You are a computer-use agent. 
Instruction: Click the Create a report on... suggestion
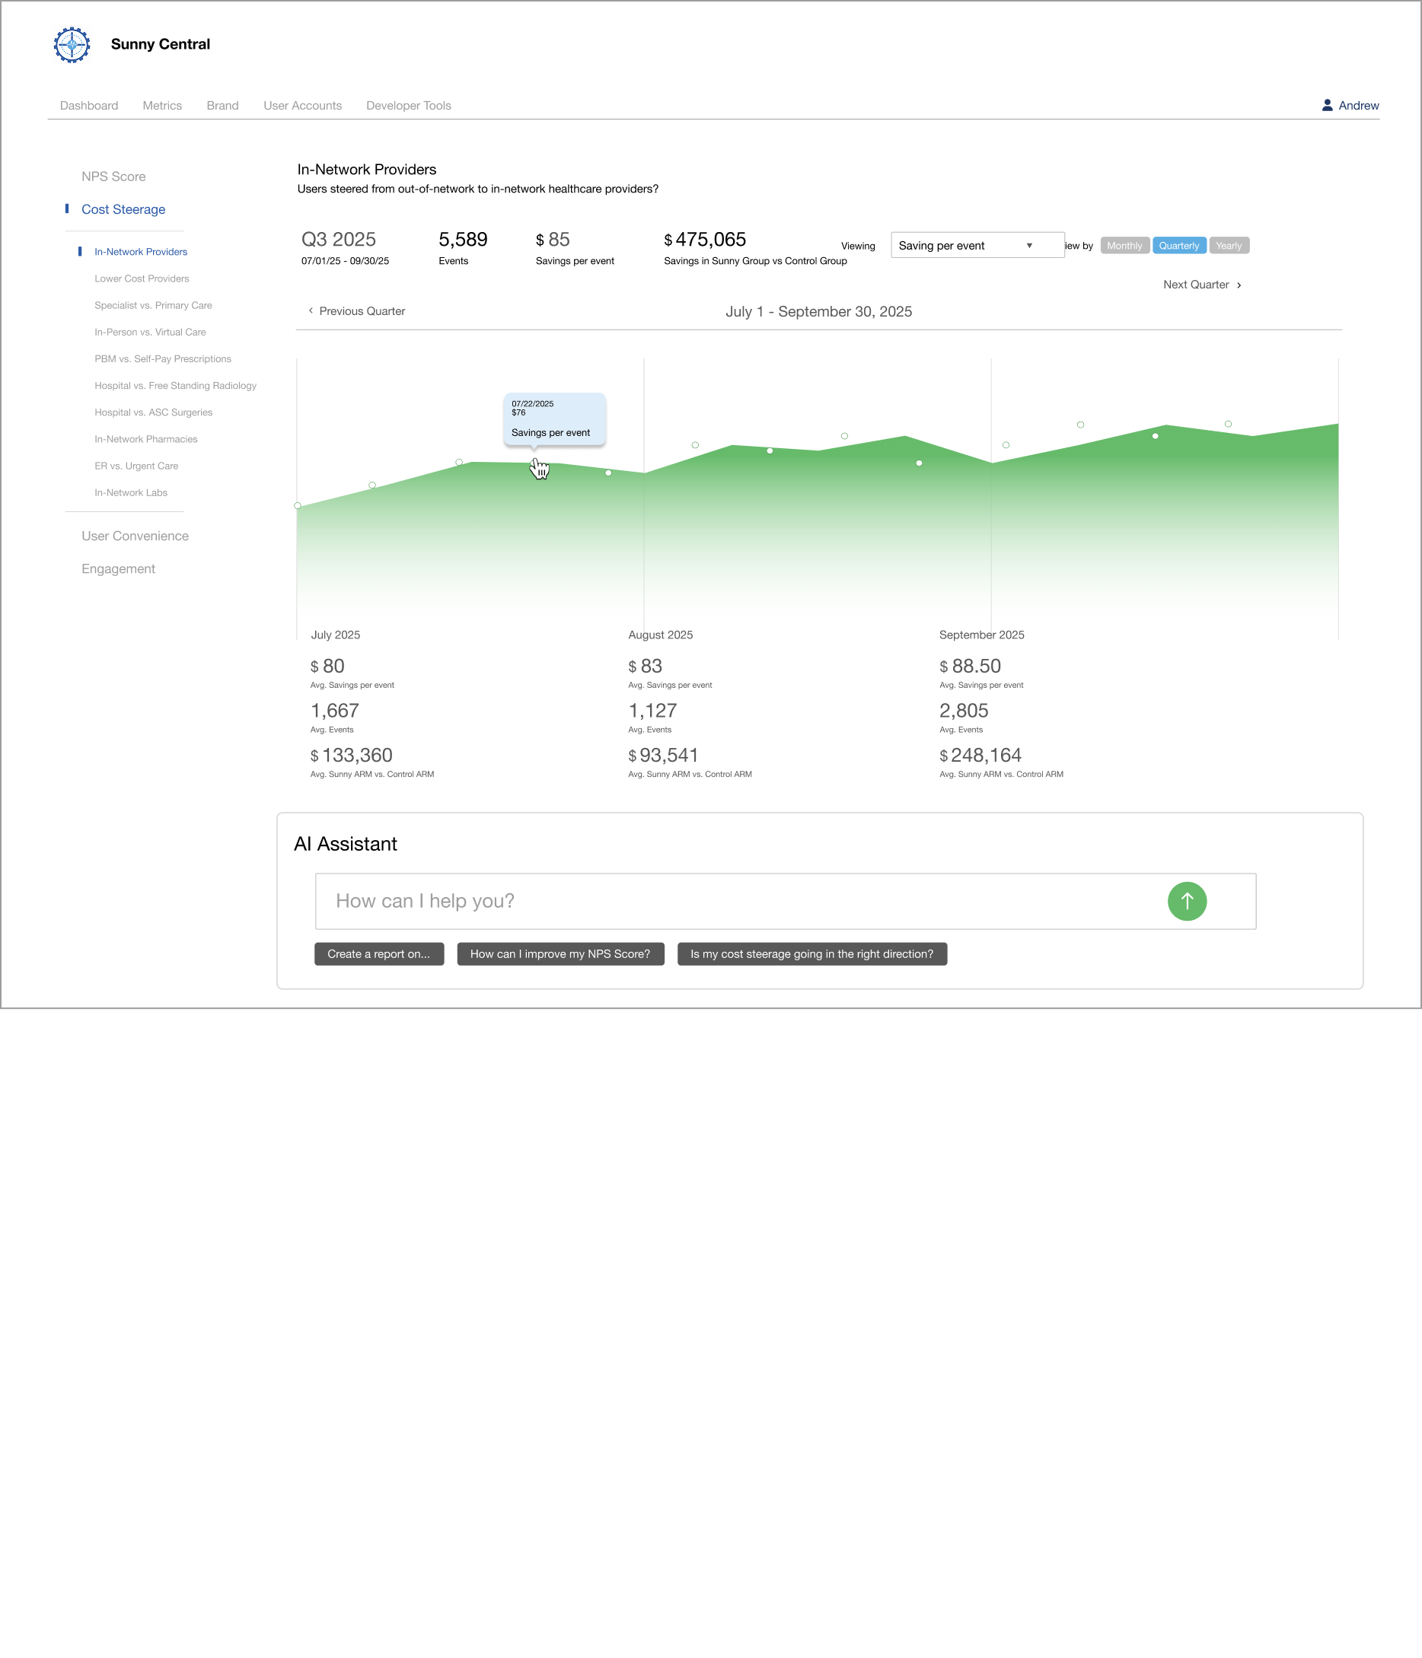pos(379,954)
